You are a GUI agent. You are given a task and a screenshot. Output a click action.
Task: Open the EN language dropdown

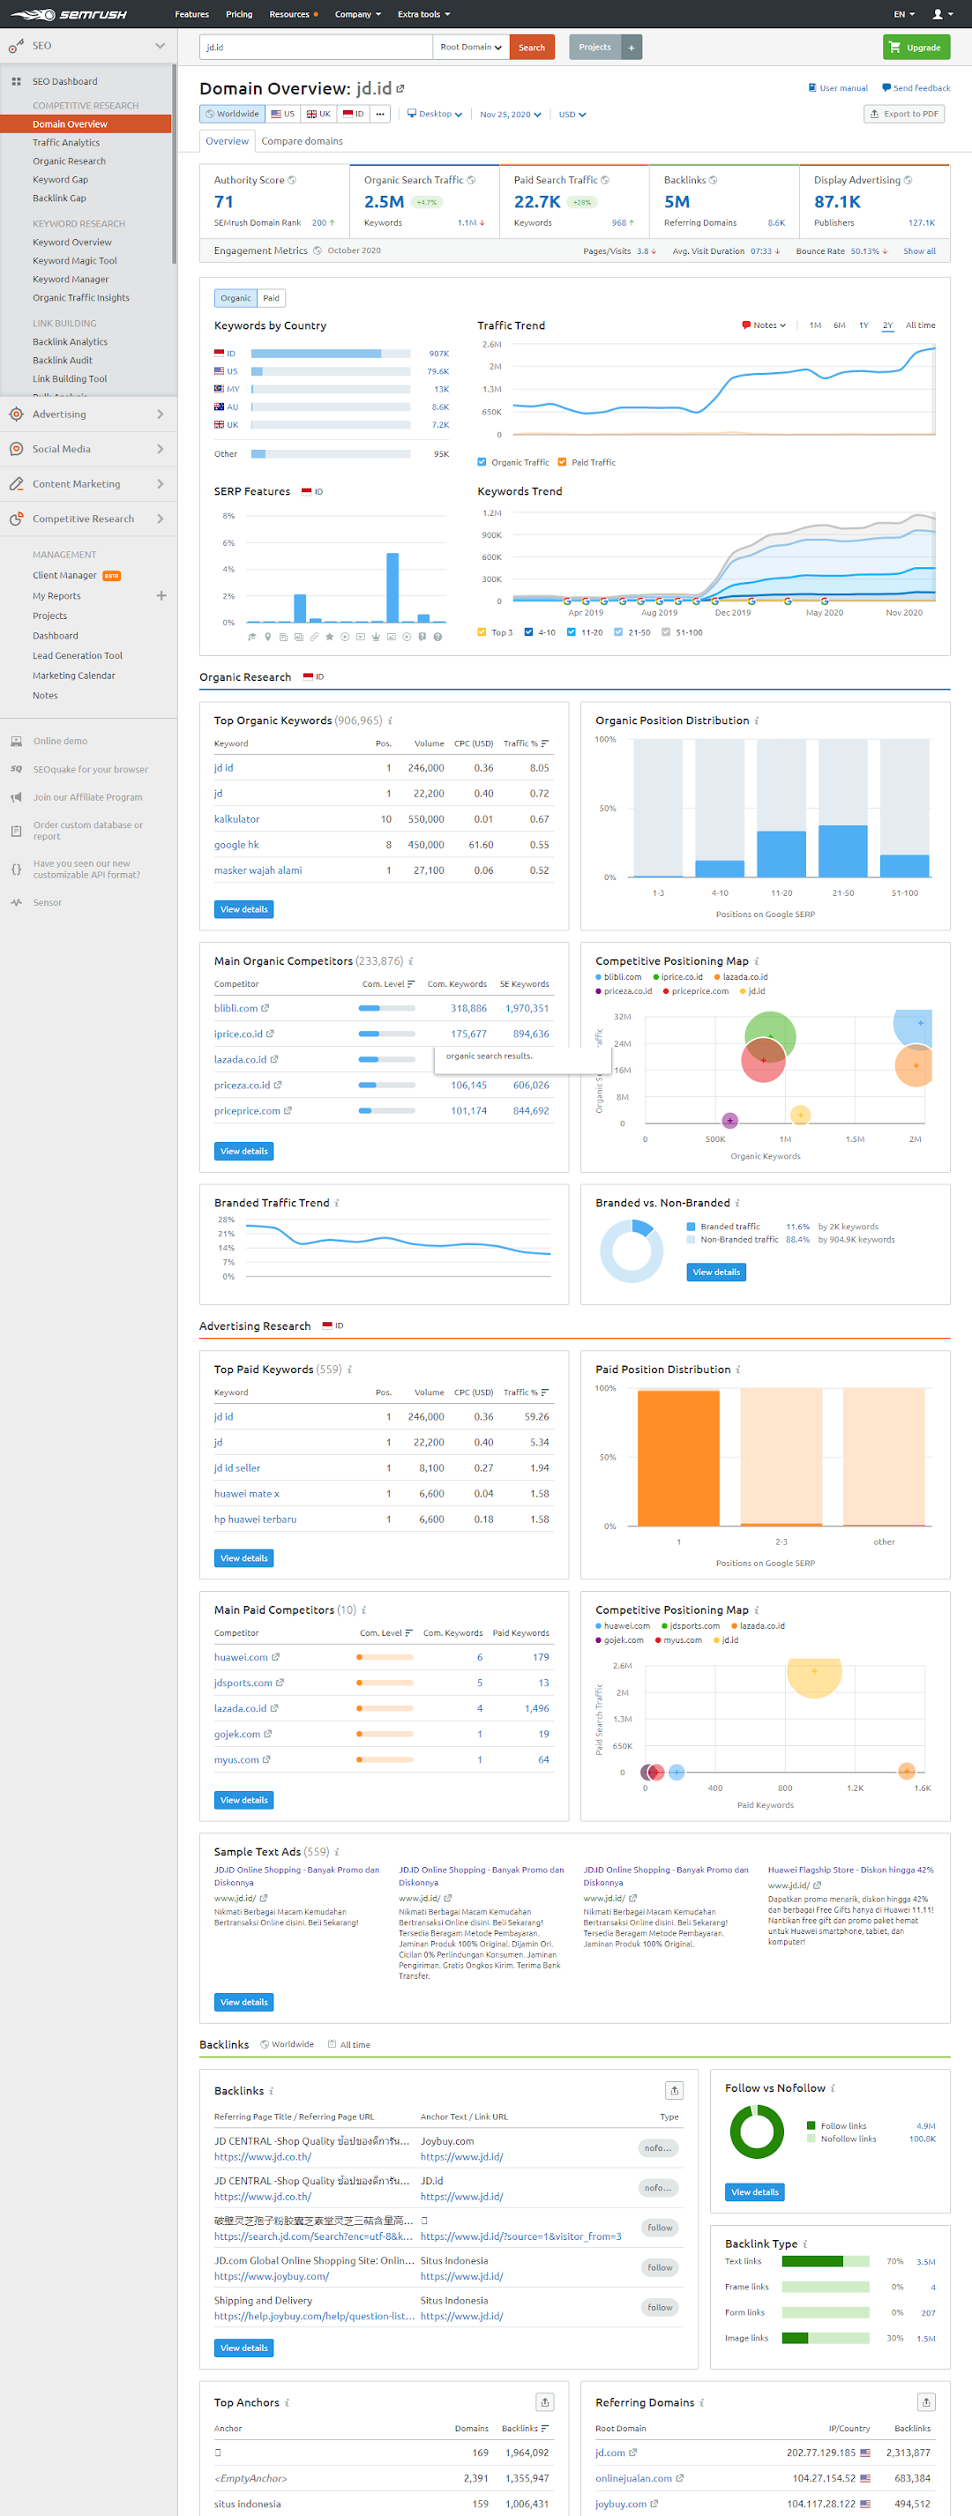tap(903, 15)
